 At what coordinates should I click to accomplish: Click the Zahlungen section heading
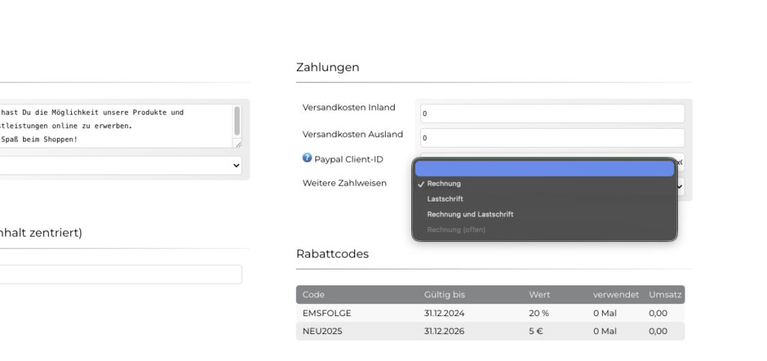pyautogui.click(x=328, y=67)
